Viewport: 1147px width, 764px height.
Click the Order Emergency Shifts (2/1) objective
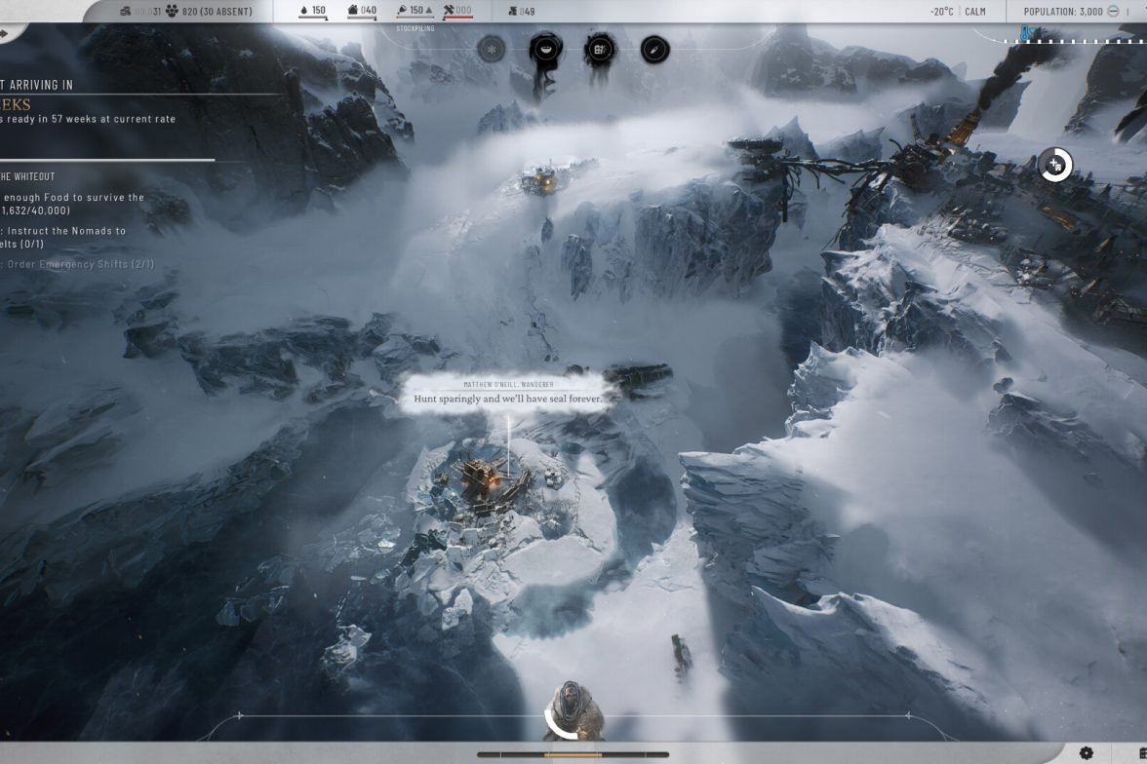click(78, 265)
